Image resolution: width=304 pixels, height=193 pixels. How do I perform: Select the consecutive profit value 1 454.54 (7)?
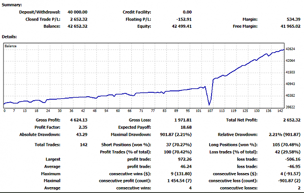[x=179, y=180]
